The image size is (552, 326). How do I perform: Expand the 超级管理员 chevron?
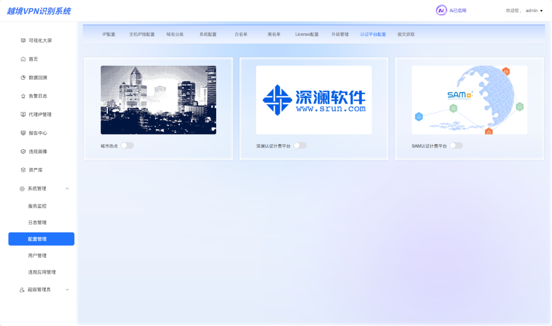click(67, 290)
